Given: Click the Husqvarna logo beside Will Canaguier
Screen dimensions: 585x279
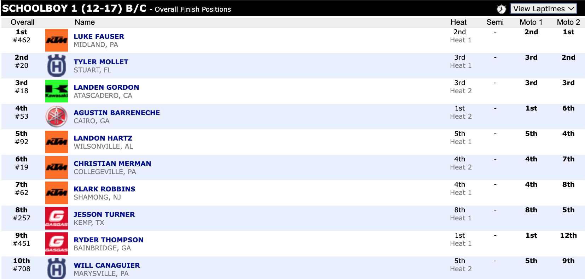Looking at the screenshot, I should 57,268.
